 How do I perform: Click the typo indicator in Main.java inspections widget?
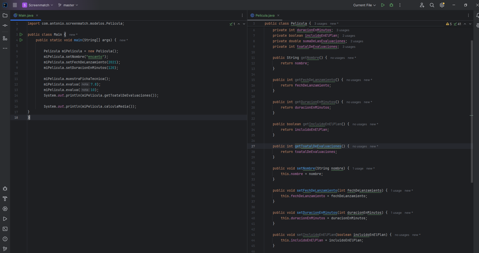pos(232,24)
